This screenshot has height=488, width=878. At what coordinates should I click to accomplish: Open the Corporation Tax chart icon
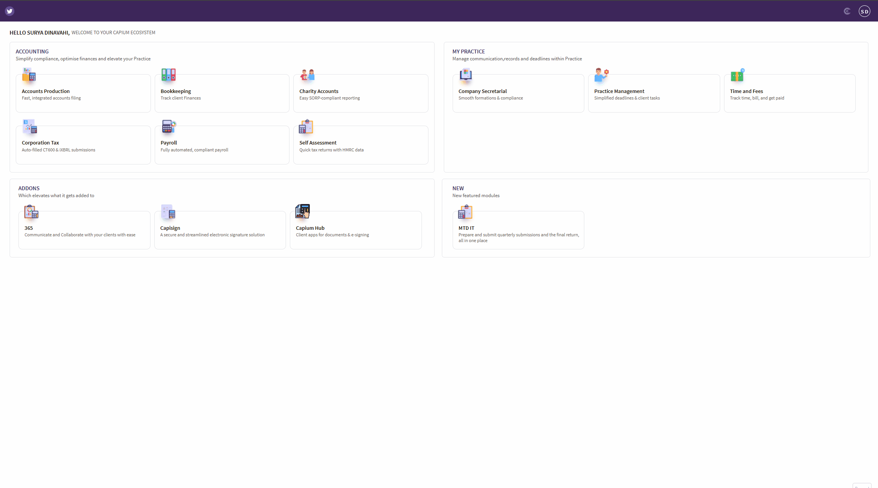coord(30,127)
